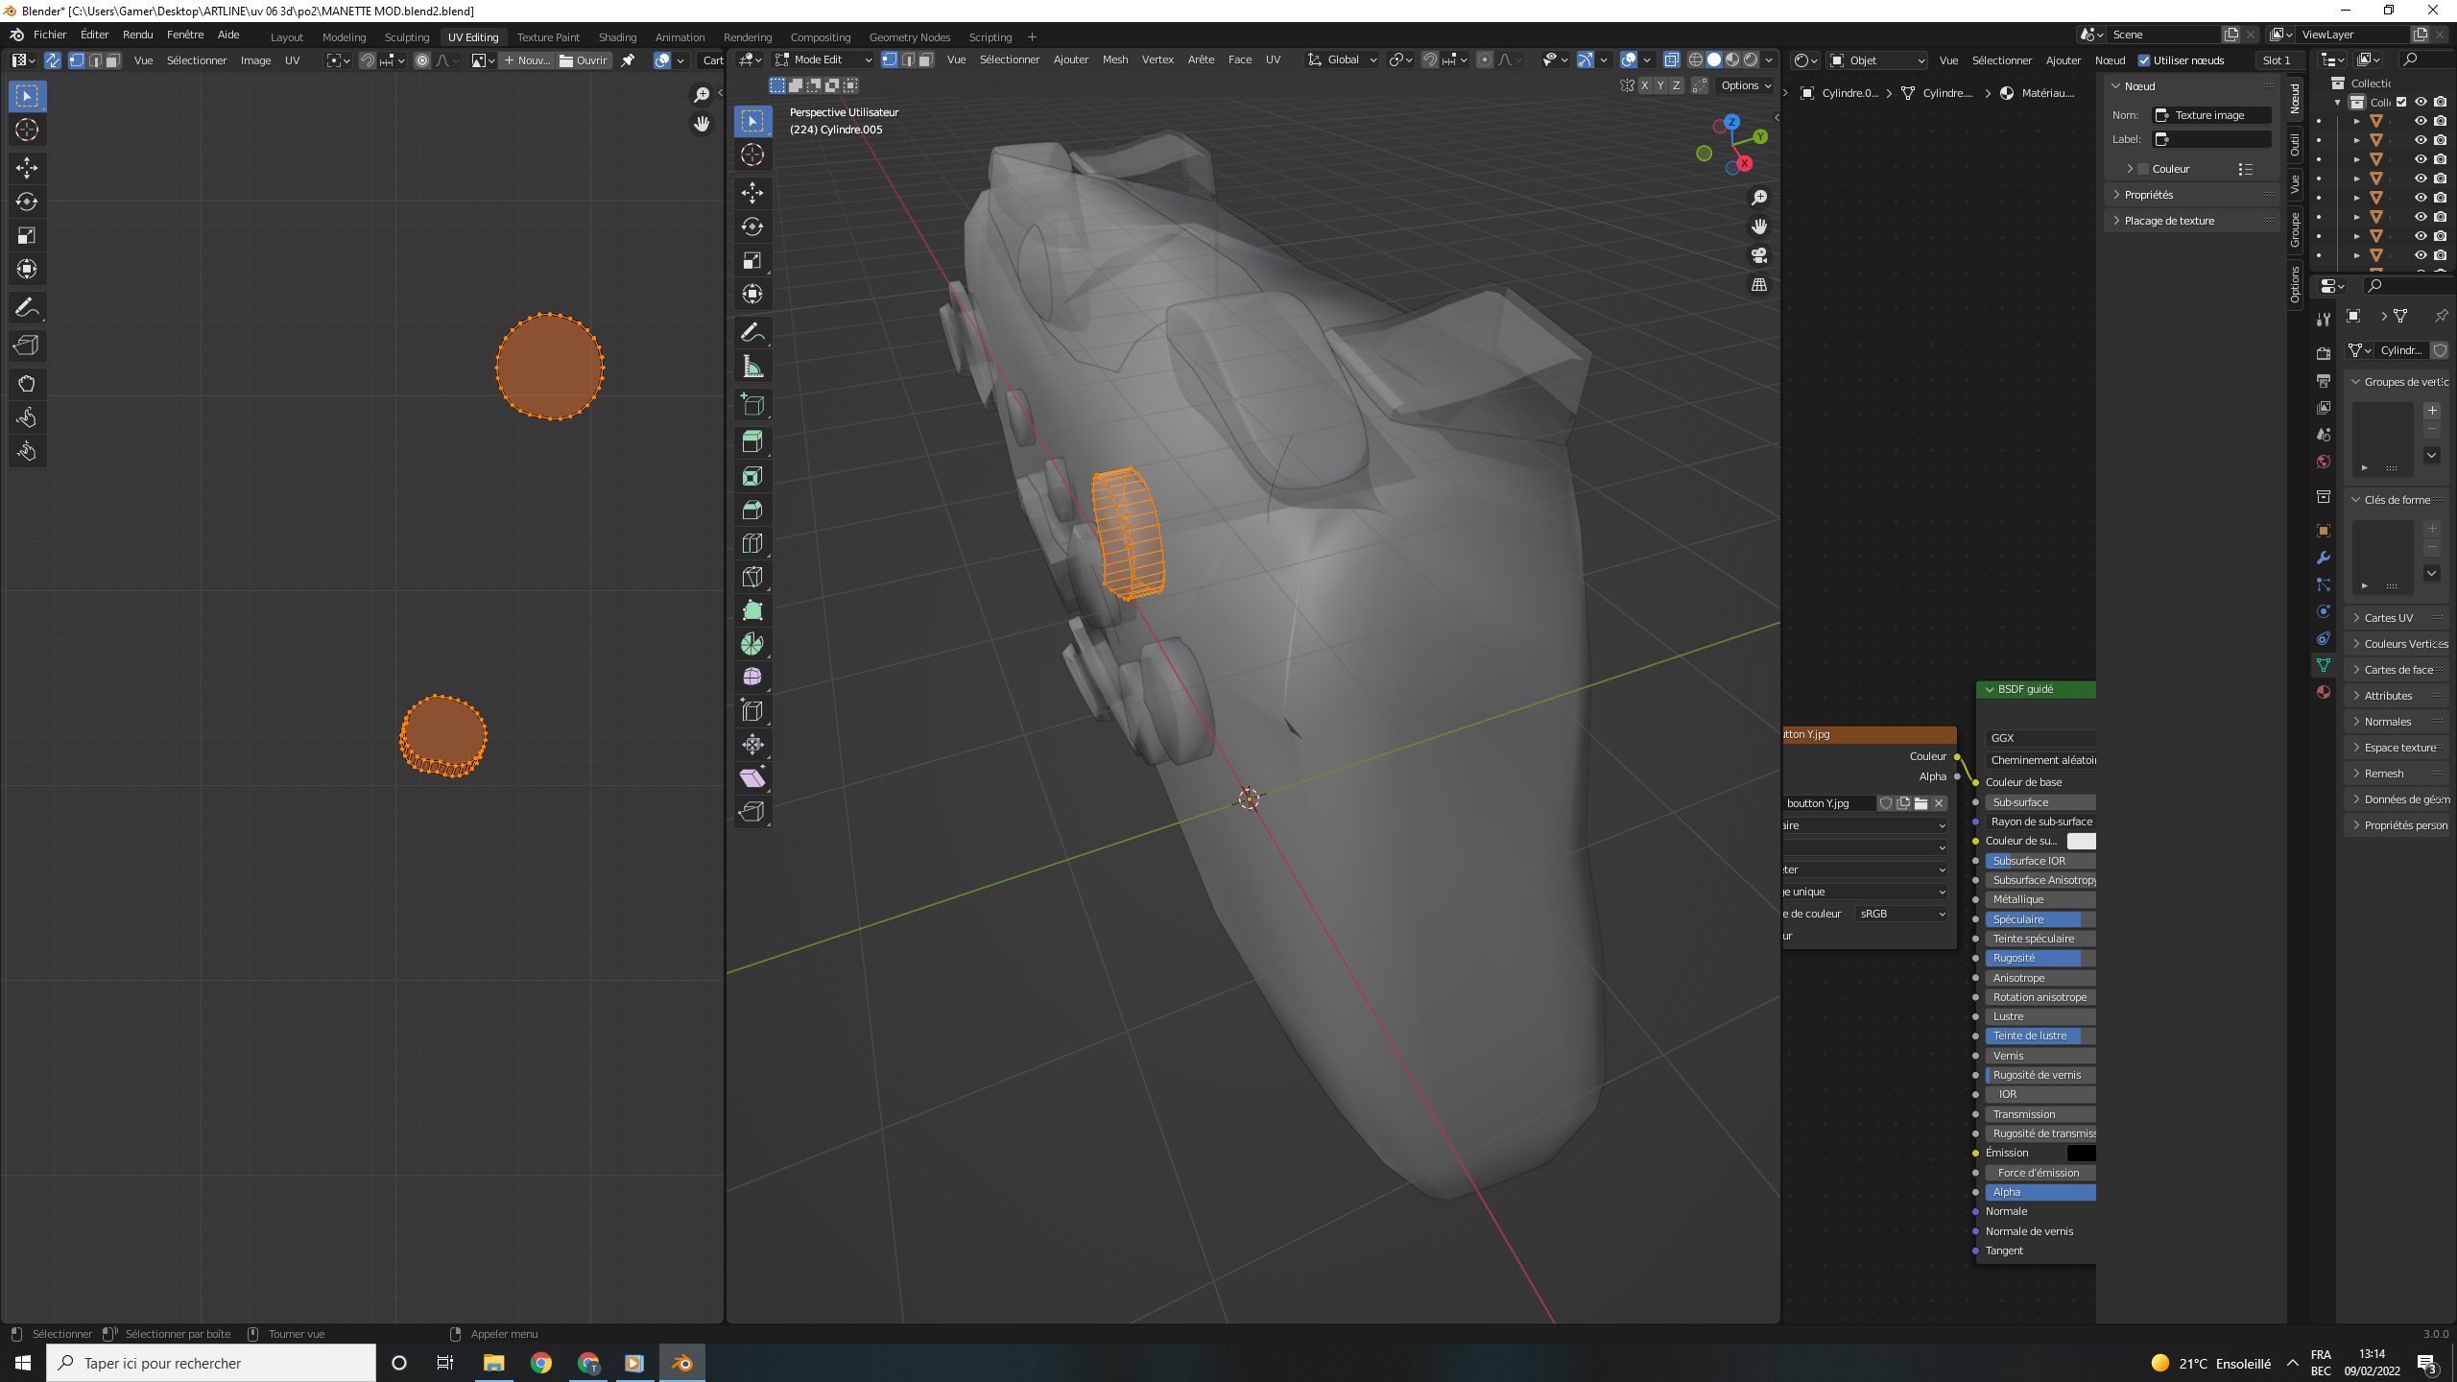The width and height of the screenshot is (2457, 1382).
Task: Select the Knife tool in 3D viewport toolbar
Action: tap(752, 577)
